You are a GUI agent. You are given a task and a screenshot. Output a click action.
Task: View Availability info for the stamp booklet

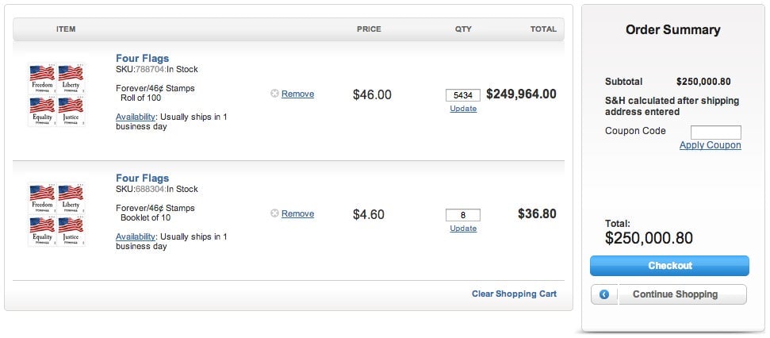point(136,236)
